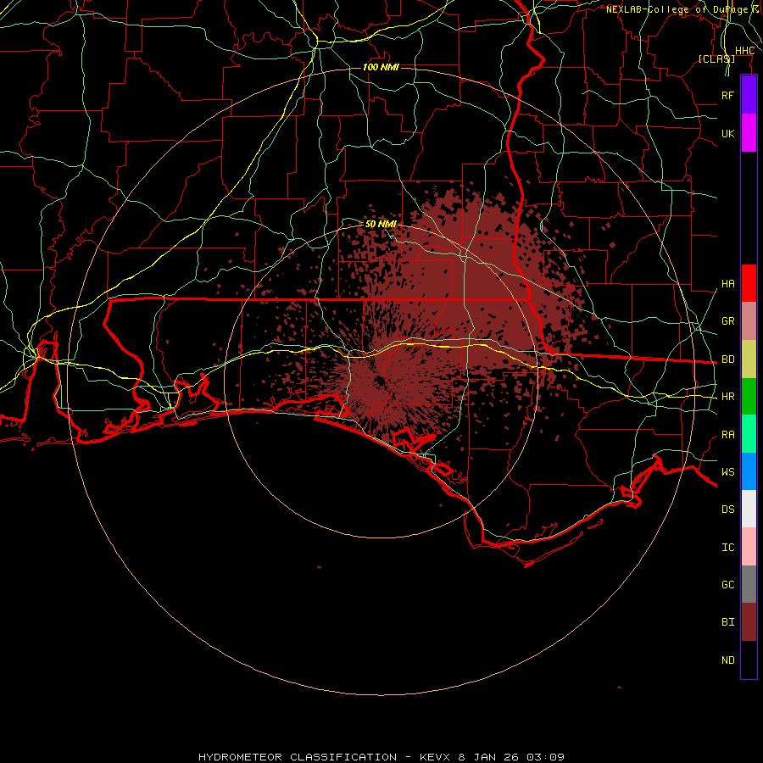Click the 50 NMI range ring label
The image size is (763, 763).
tap(381, 224)
